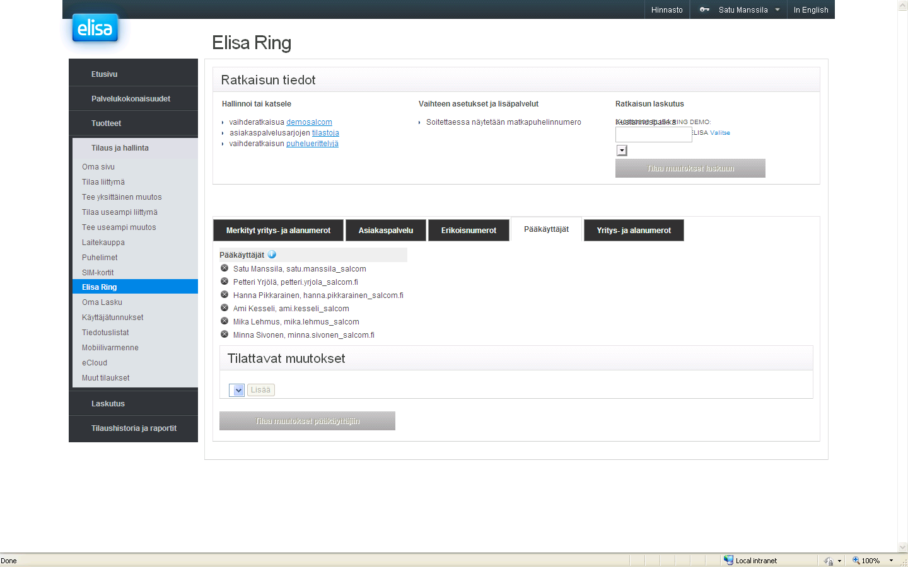Screen dimensions: 908x567
Task: Switch to Yritys- ja alanumerot tab
Action: pyautogui.click(x=634, y=230)
